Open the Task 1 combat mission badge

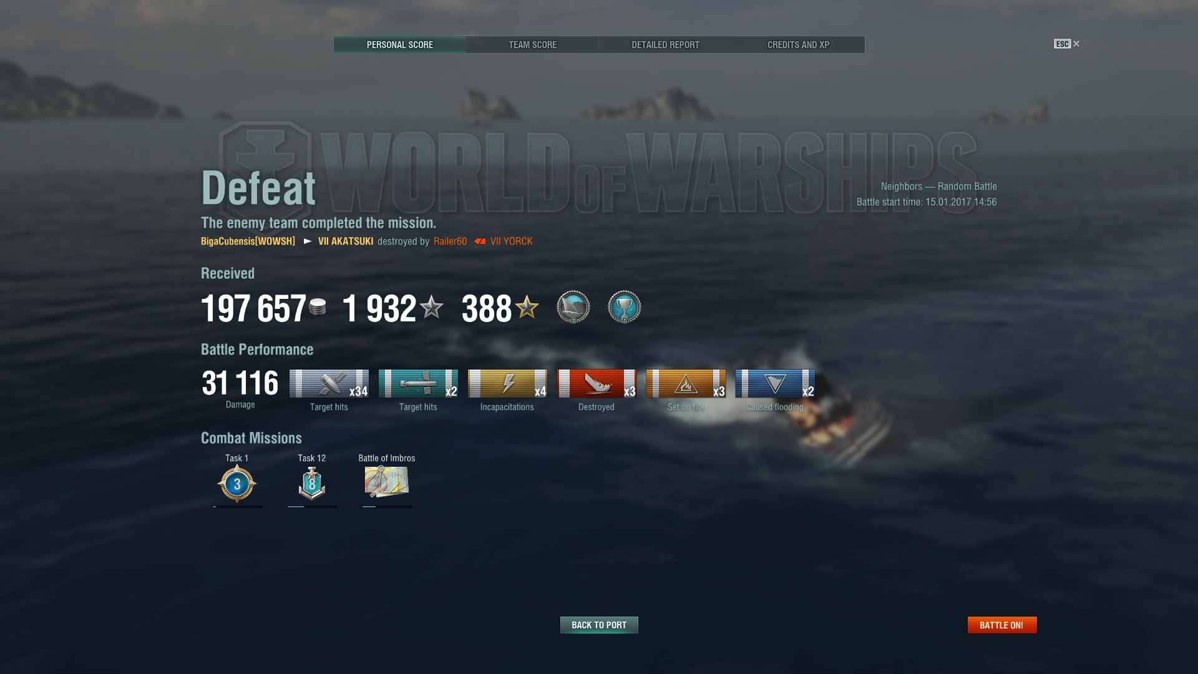click(237, 484)
